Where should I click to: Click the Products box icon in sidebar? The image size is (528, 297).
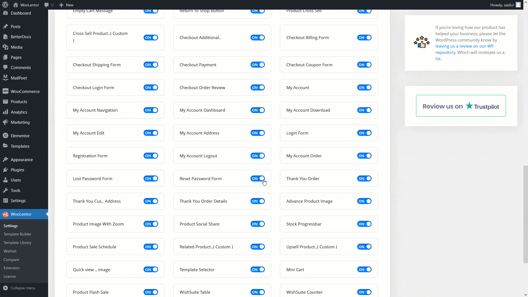pos(5,101)
